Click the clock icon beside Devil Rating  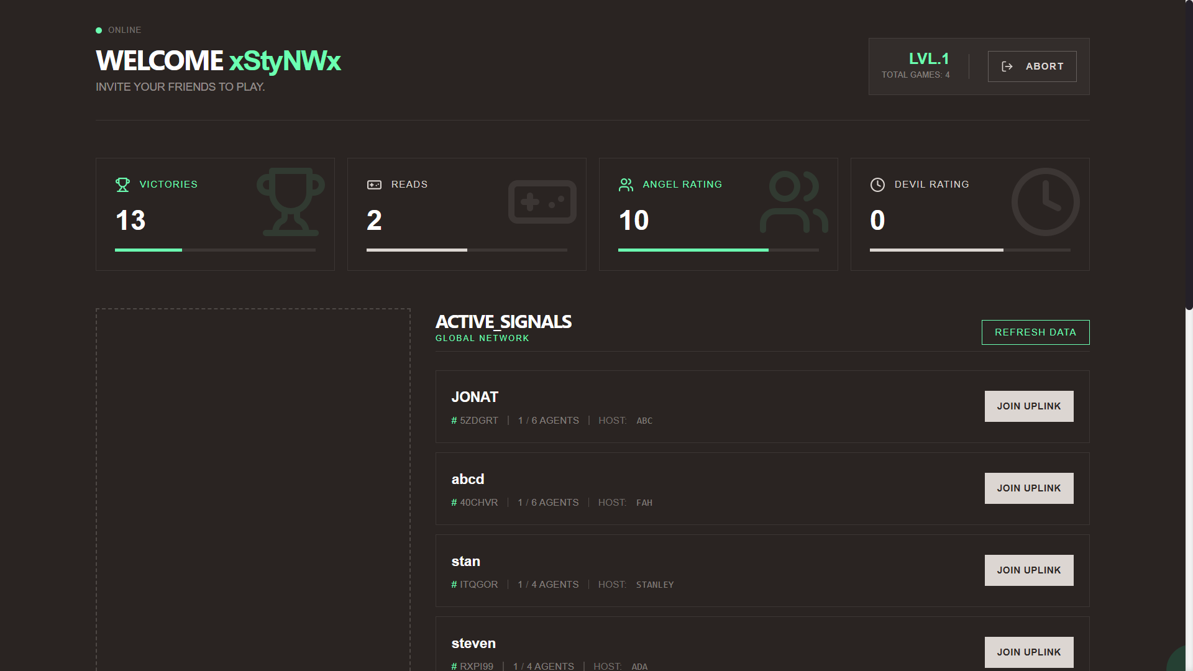877,185
